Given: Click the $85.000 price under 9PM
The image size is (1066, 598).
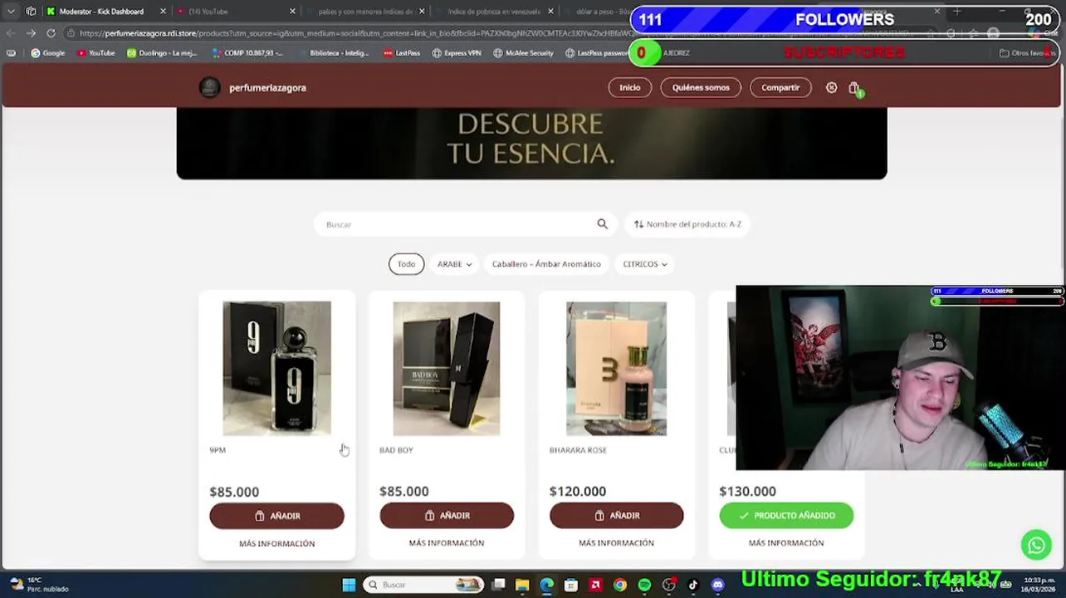Looking at the screenshot, I should pyautogui.click(x=234, y=492).
